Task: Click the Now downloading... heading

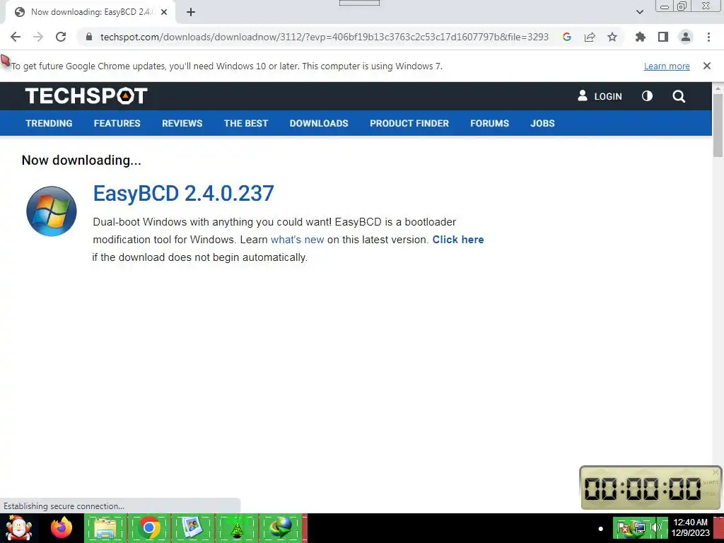Action: [81, 160]
